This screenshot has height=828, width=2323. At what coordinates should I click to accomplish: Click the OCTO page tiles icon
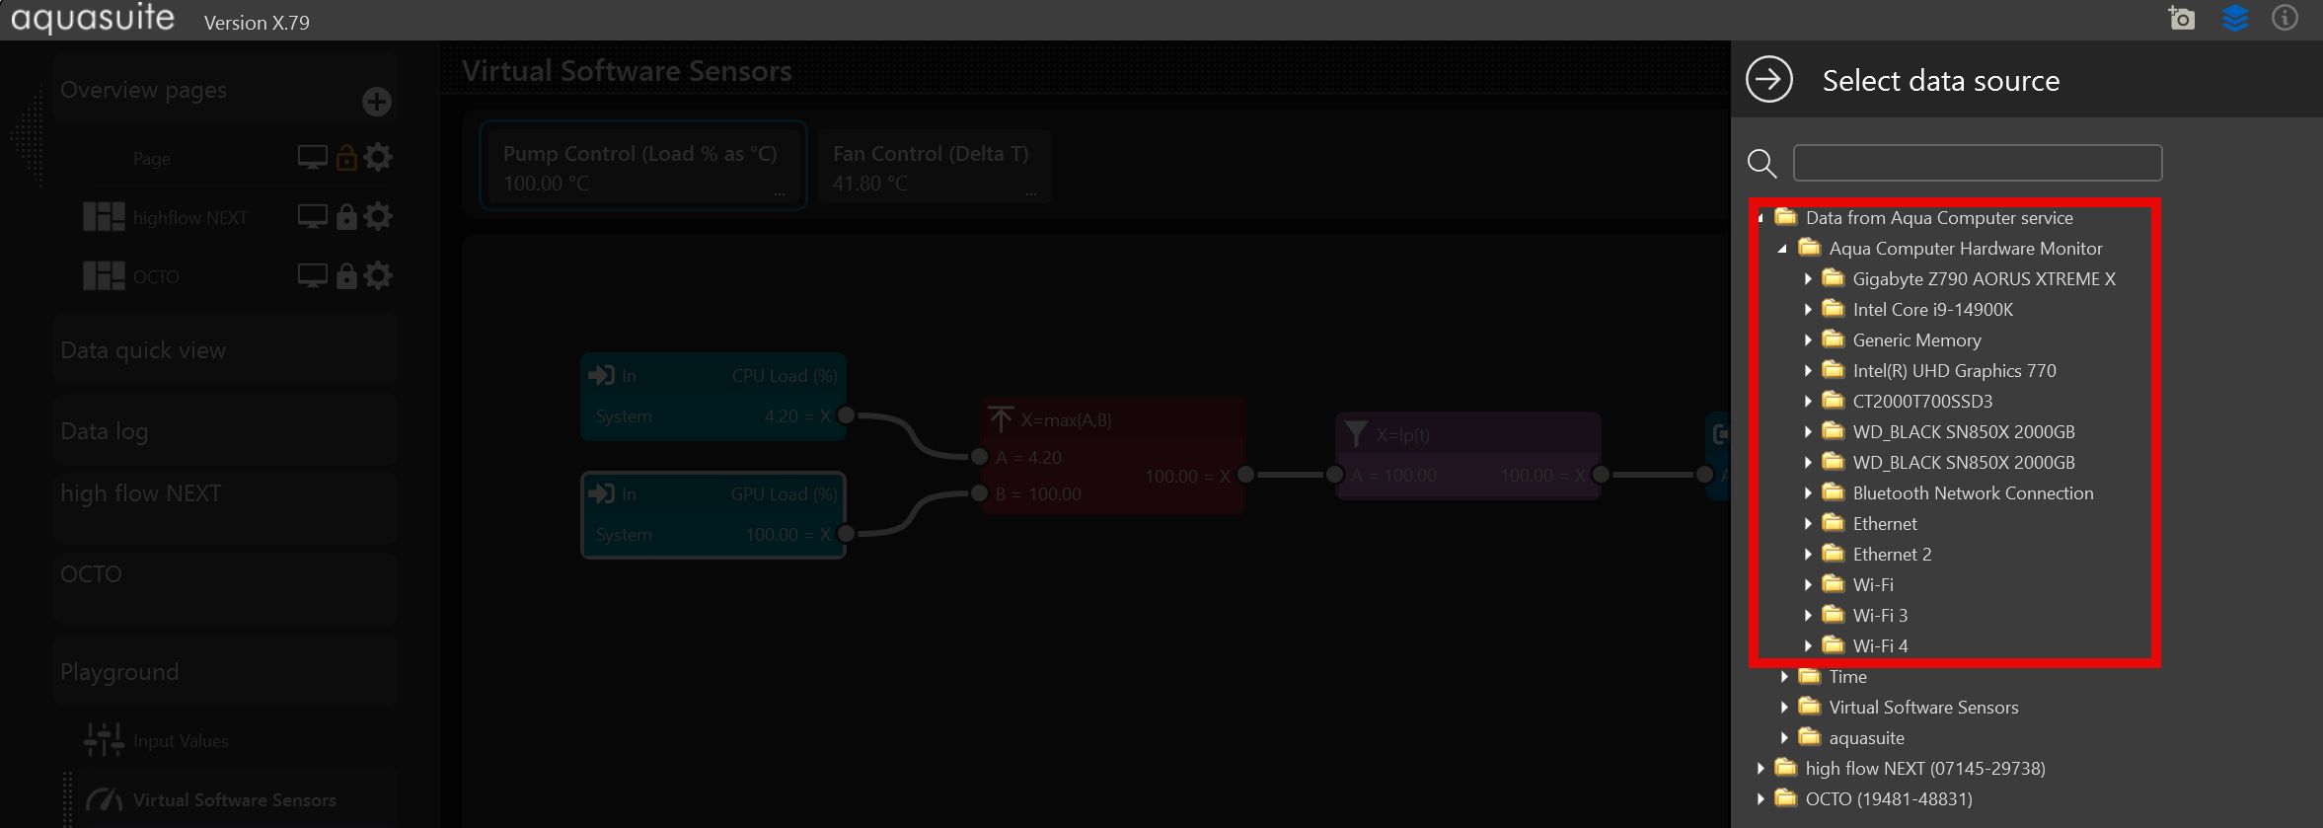tap(104, 276)
